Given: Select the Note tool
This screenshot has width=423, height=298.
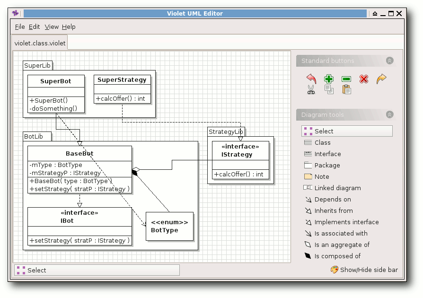Looking at the screenshot, I should pos(317,176).
